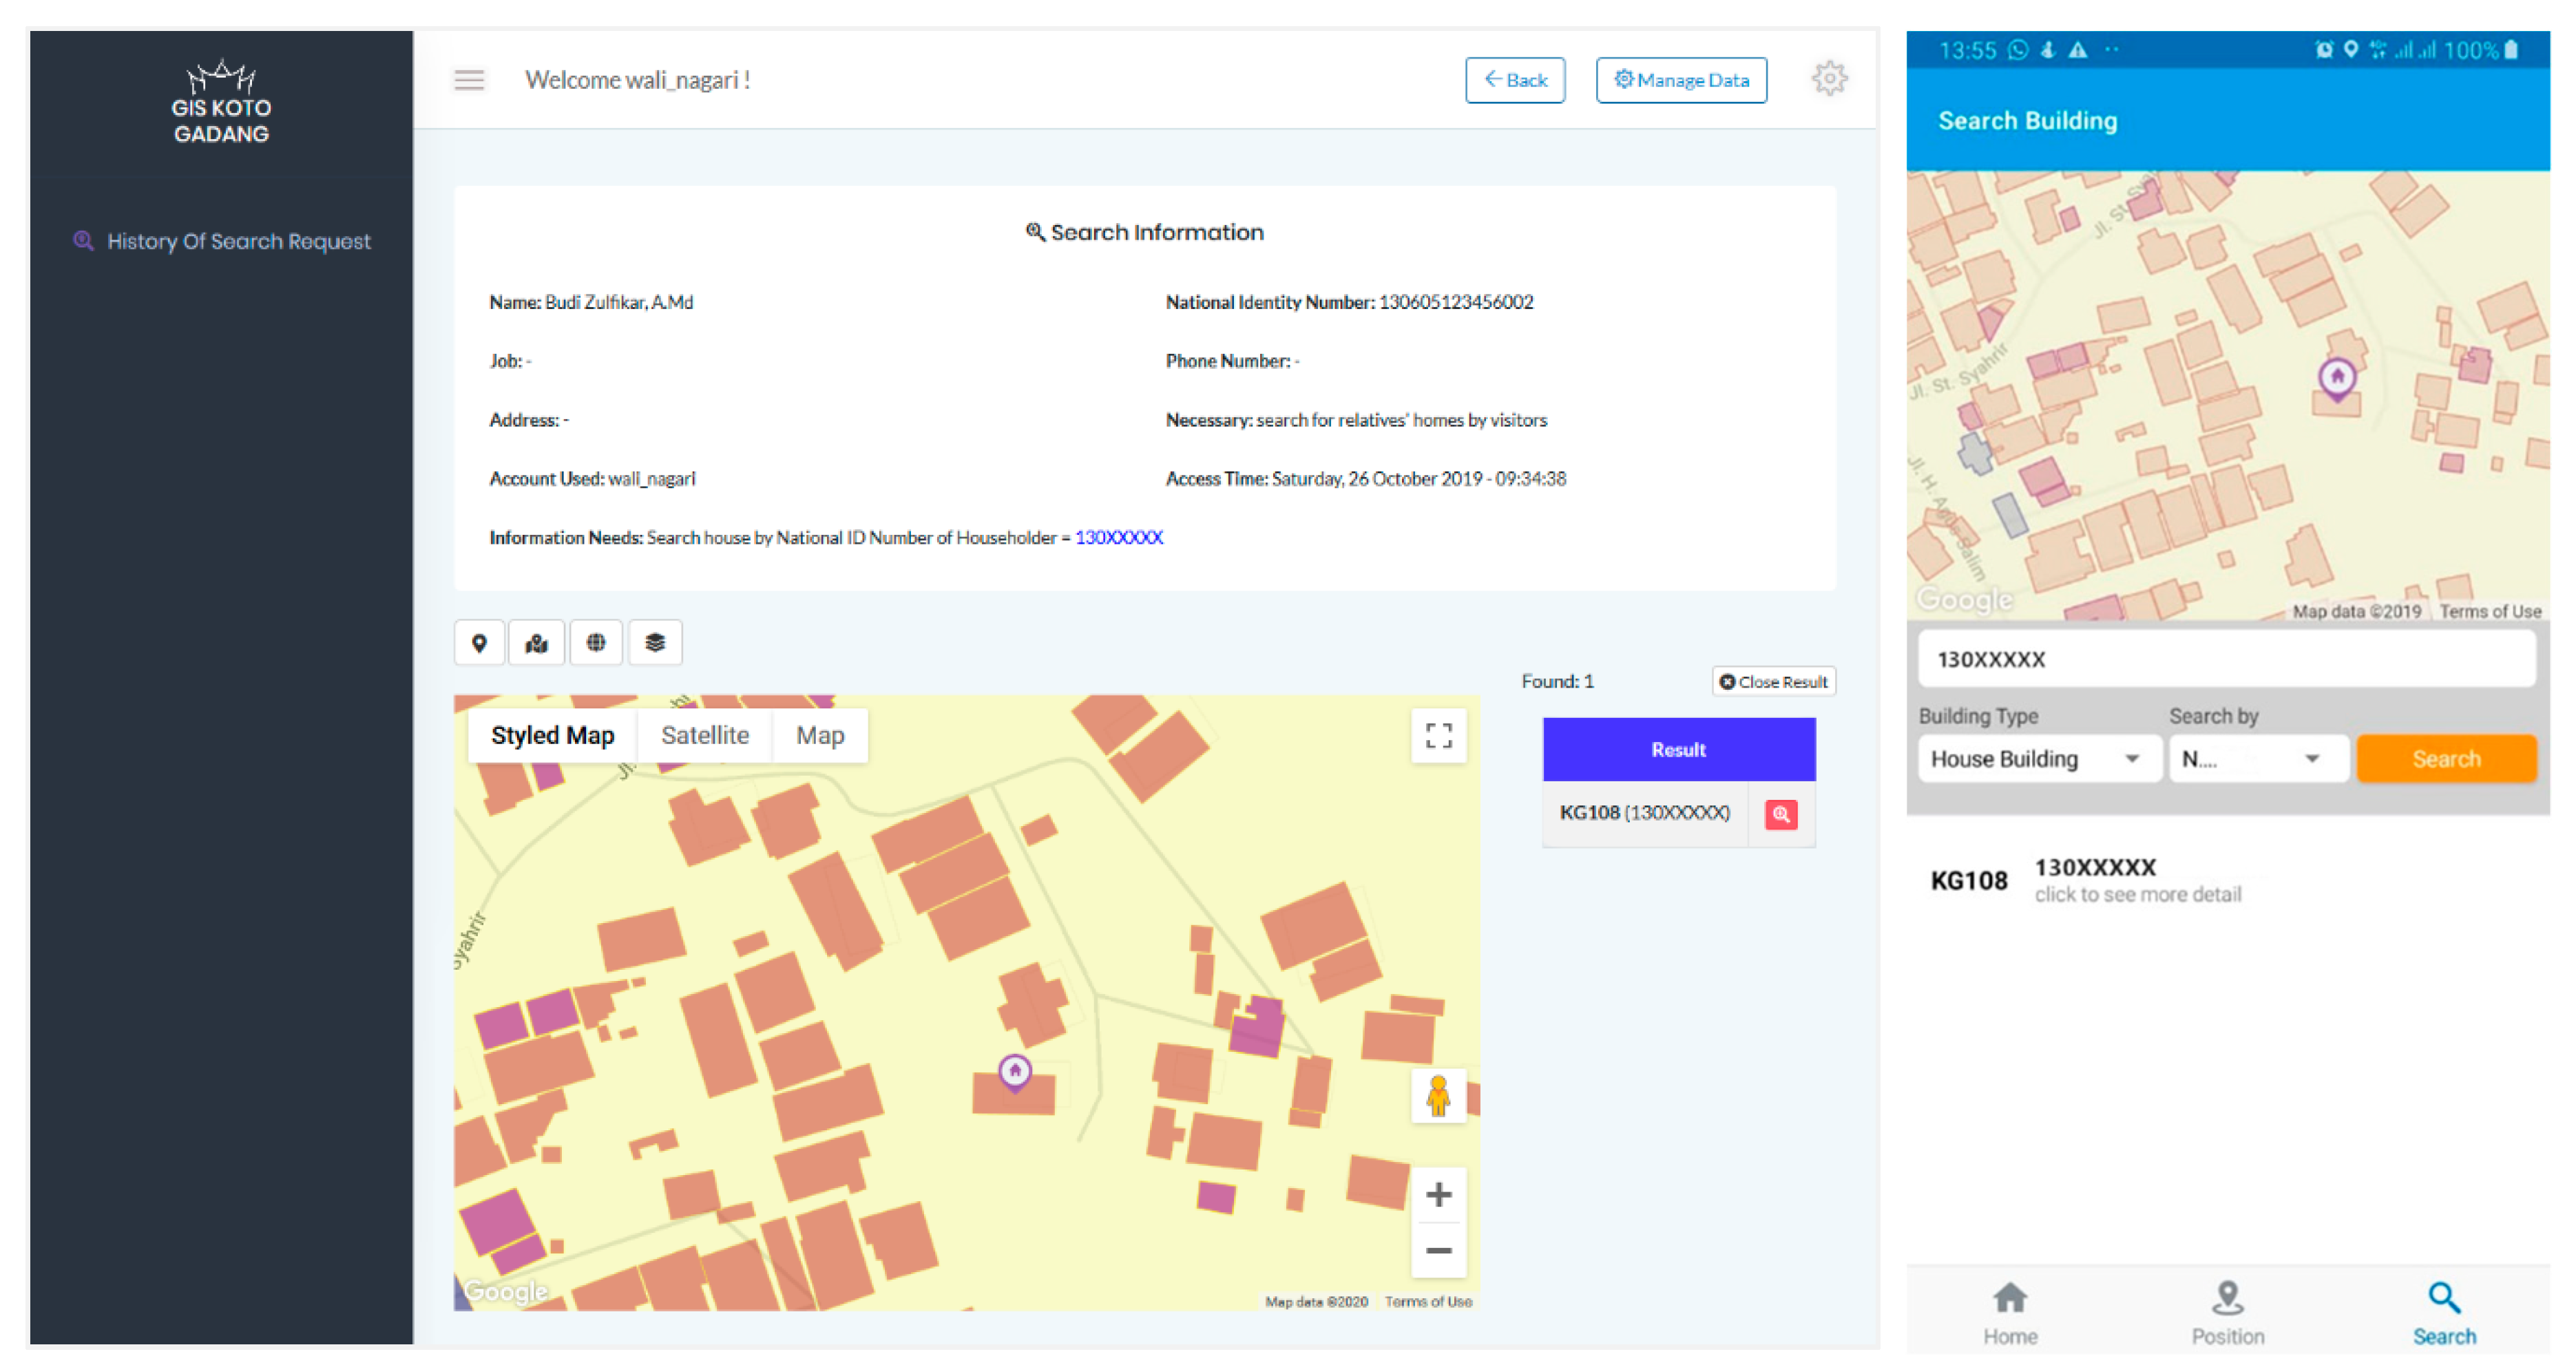This screenshot has height=1365, width=2576.
Task: Click the orange Search button
Action: [x=2445, y=759]
